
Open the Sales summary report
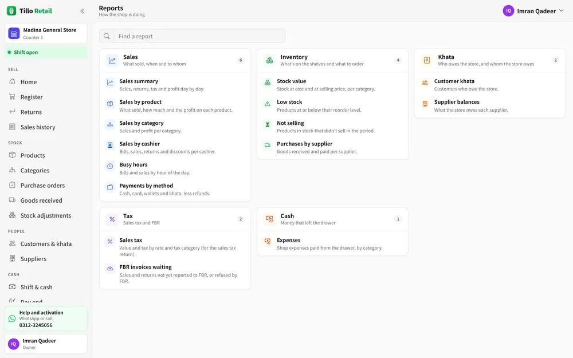point(175,85)
